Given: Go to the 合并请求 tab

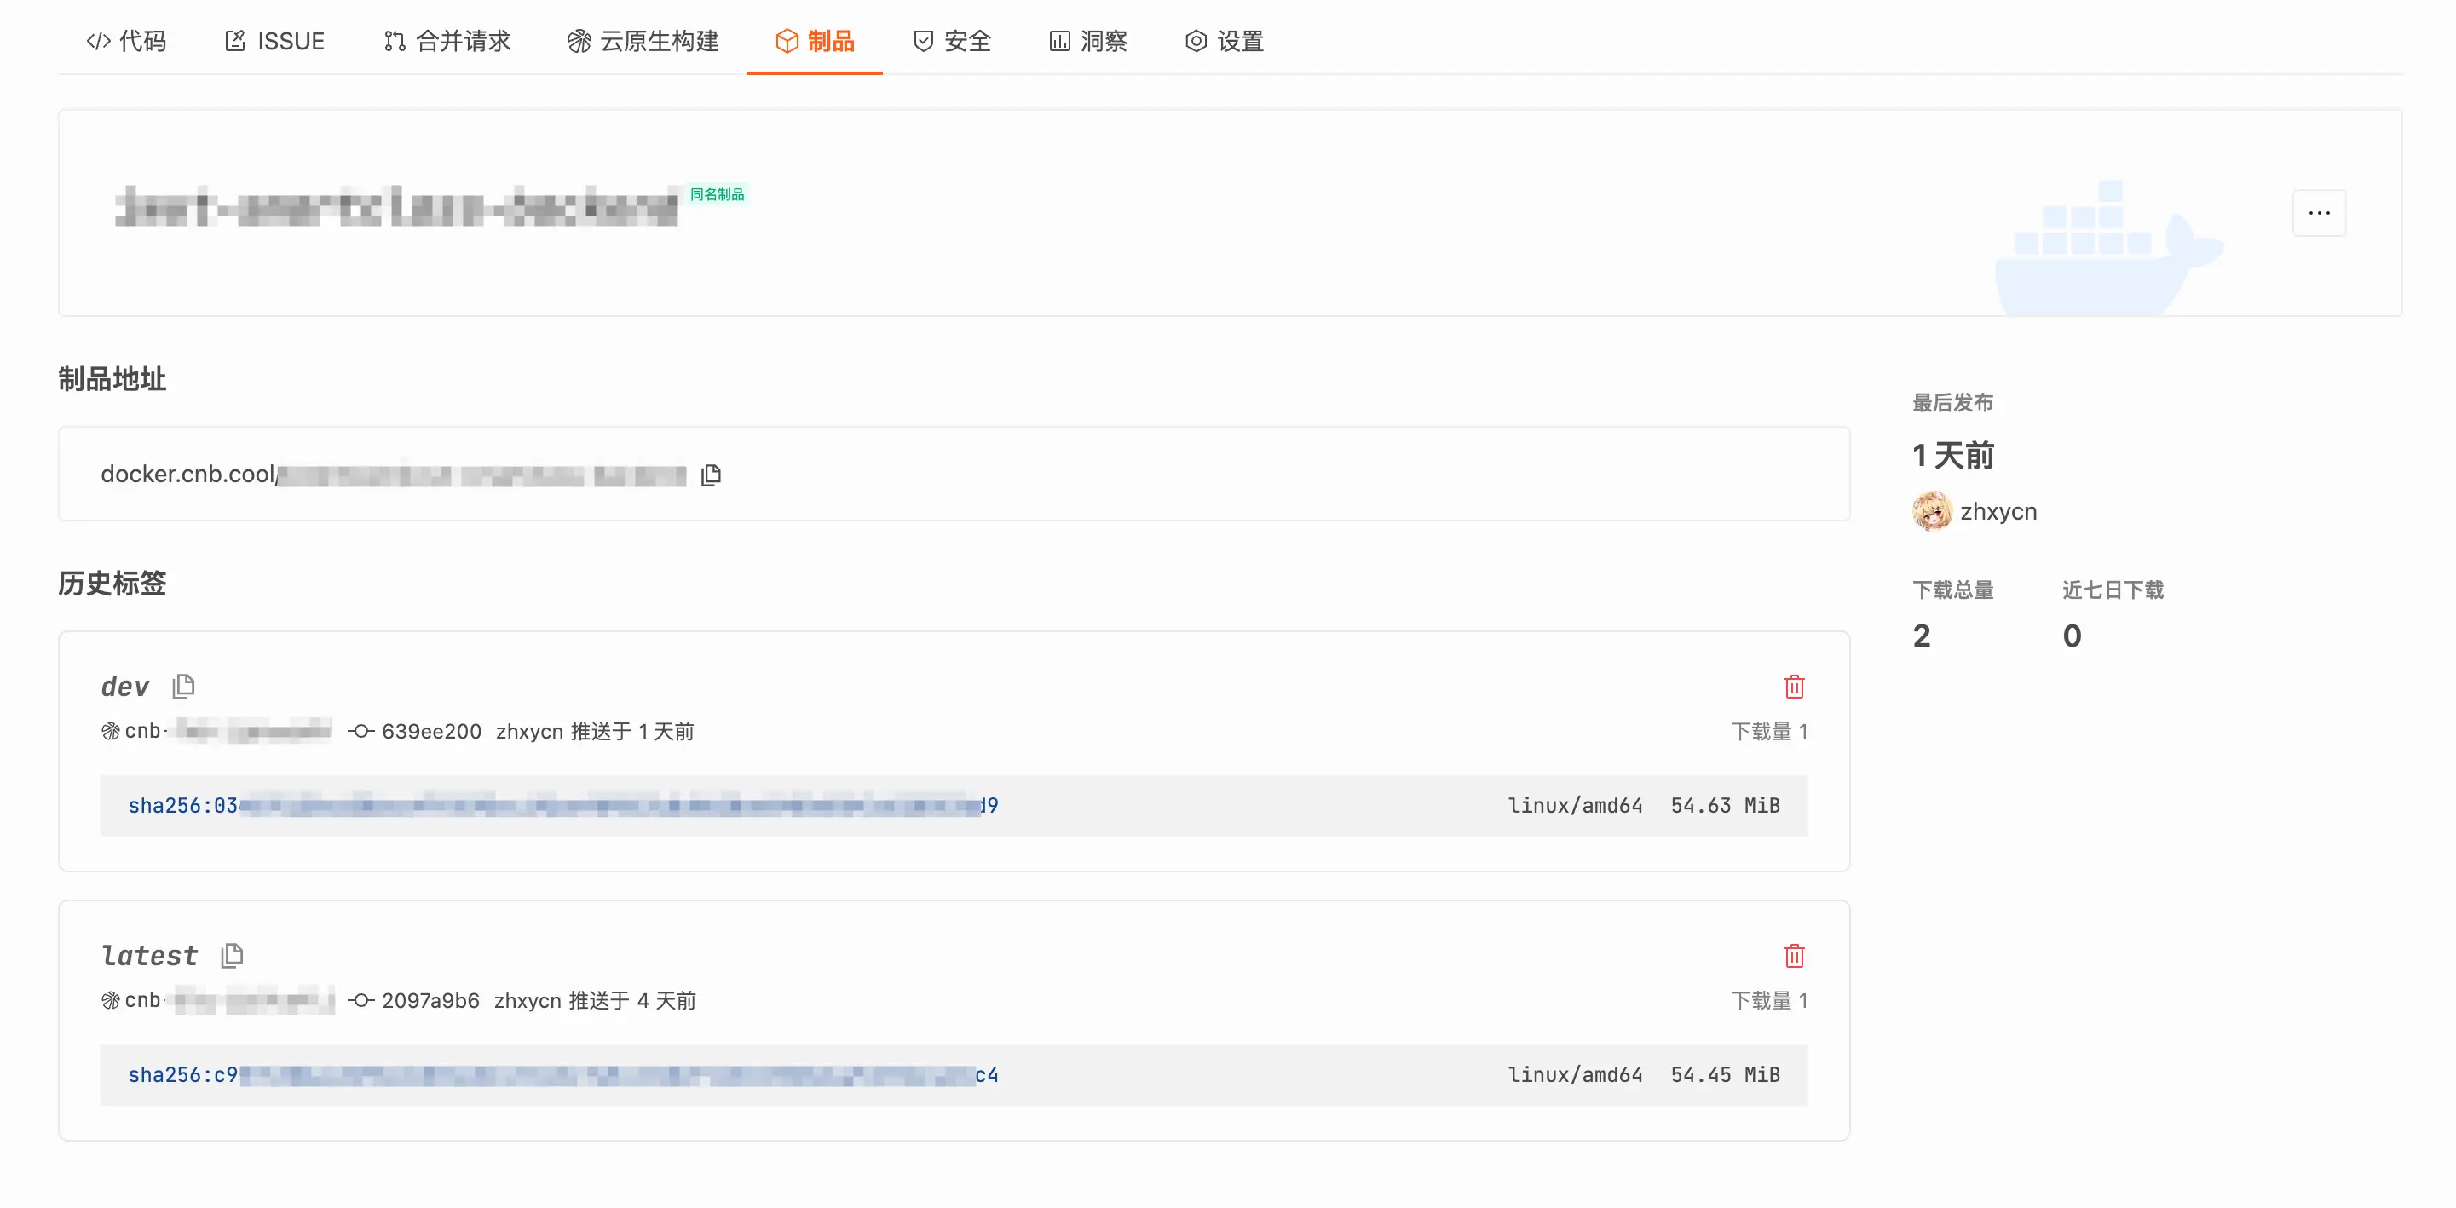Looking at the screenshot, I should pos(447,41).
